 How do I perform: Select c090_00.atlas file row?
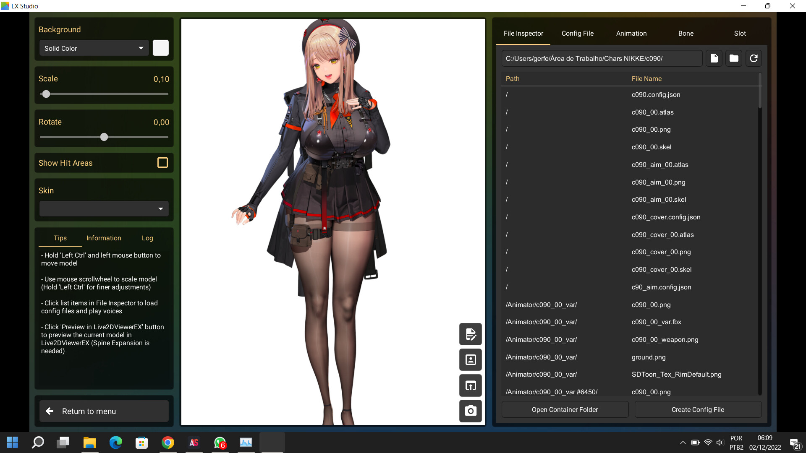point(630,112)
